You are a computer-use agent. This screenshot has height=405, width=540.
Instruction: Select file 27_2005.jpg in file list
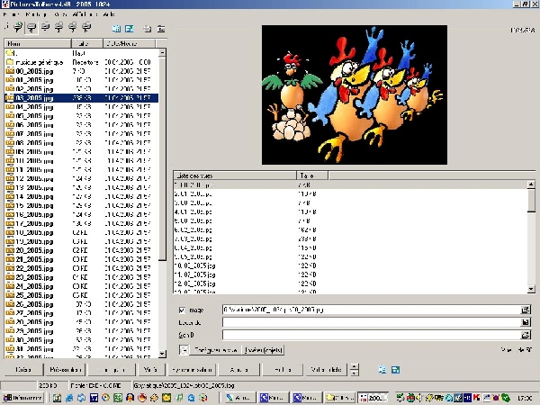(82, 313)
